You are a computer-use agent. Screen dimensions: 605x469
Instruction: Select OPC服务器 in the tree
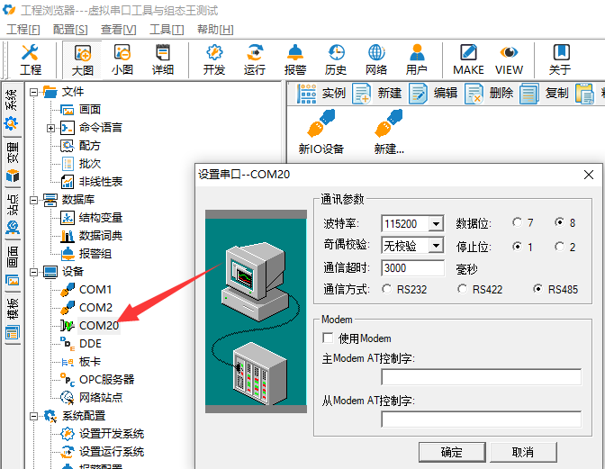coord(107,380)
